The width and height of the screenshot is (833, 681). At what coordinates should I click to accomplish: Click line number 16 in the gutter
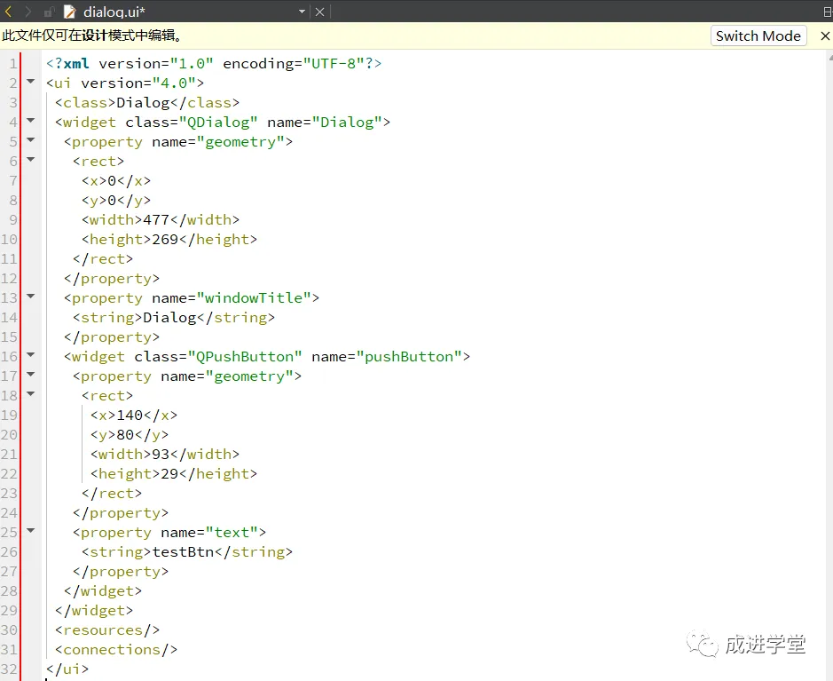pos(9,357)
